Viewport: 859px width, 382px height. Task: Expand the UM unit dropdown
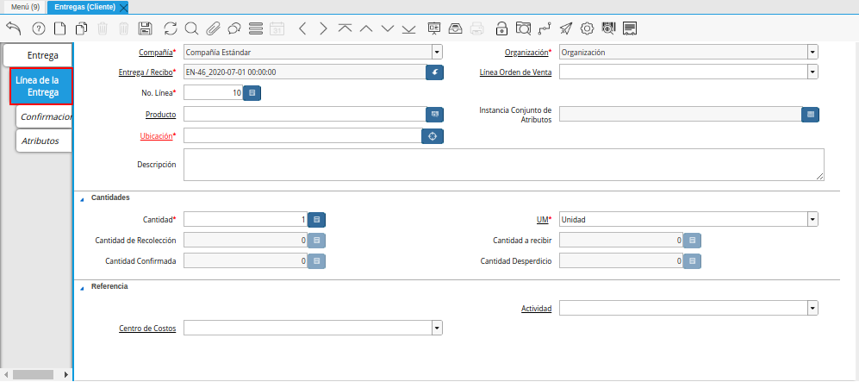(812, 220)
